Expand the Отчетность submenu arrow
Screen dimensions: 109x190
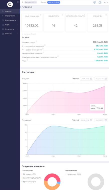pos(18,29)
